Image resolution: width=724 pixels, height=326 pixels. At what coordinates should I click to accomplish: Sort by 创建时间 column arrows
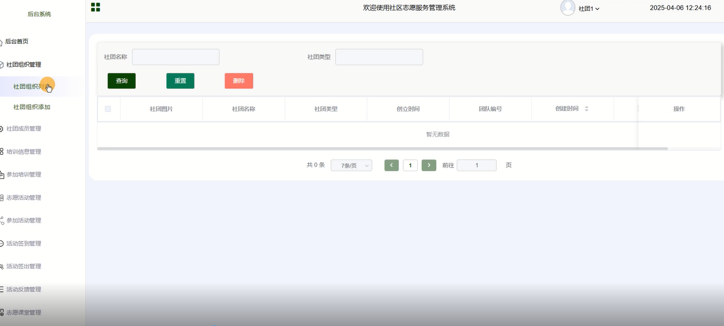[x=586, y=109]
